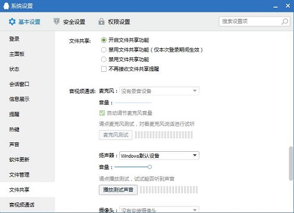Open 热键 settings in sidebar
Image resolution: width=294 pixels, height=213 pixels.
click(x=28, y=129)
